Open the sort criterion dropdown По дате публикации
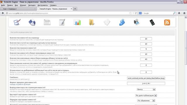187x105 pixels. 146,95
